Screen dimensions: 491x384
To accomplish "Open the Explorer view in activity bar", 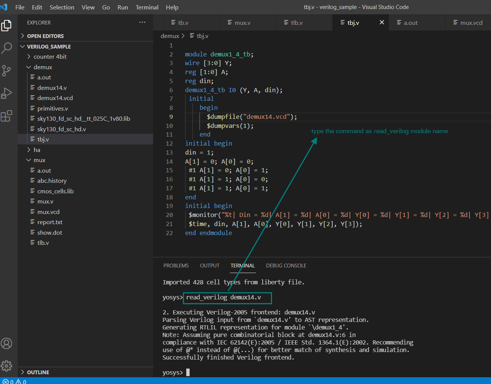I will (x=7, y=25).
